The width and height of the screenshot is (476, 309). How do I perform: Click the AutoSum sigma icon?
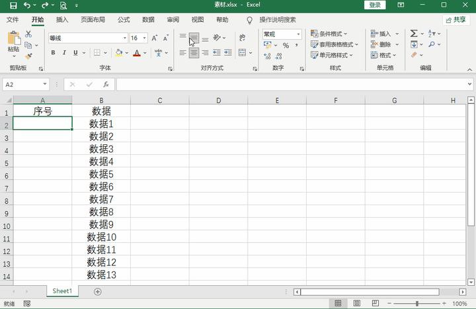tap(414, 34)
